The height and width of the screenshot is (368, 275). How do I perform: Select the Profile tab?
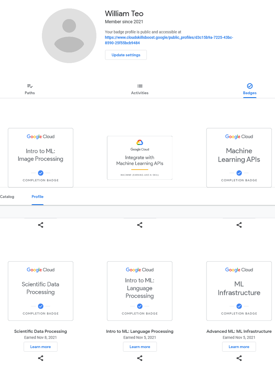[37, 197]
